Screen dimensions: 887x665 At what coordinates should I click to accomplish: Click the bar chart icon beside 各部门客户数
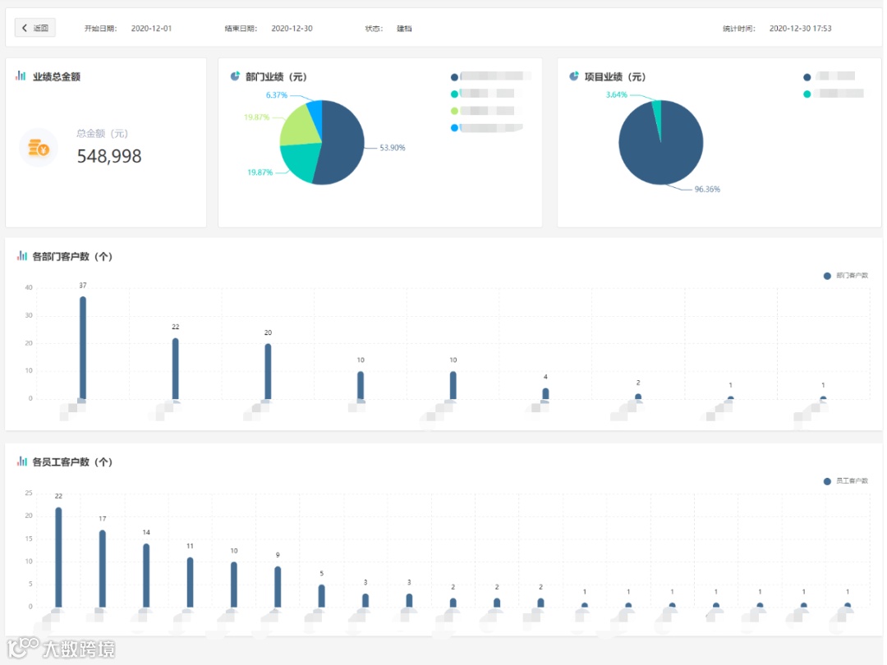pyautogui.click(x=21, y=255)
